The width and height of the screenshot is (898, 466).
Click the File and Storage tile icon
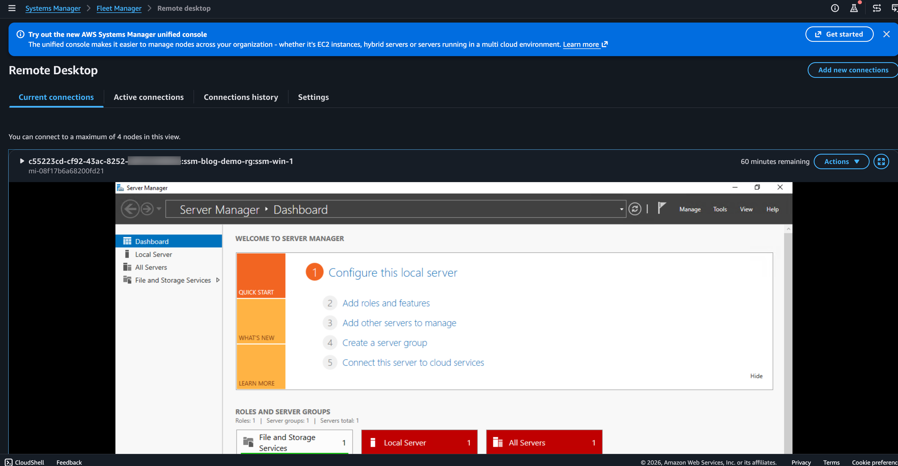coord(248,442)
